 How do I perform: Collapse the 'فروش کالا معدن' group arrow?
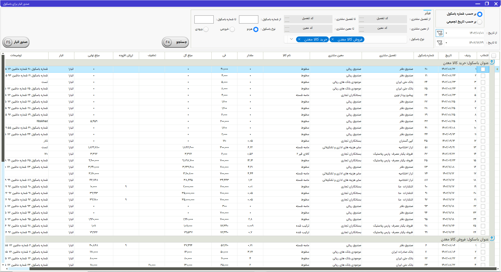click(x=492, y=239)
